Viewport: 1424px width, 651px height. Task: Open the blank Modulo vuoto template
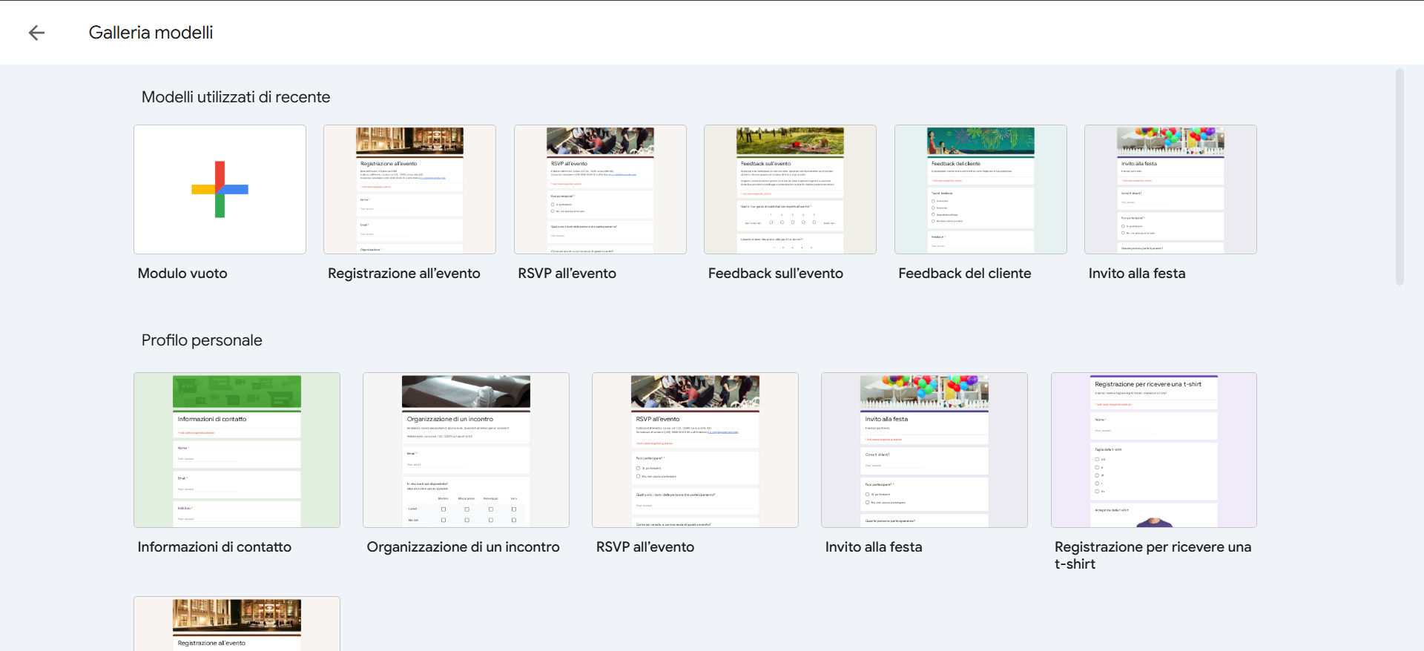coord(220,189)
